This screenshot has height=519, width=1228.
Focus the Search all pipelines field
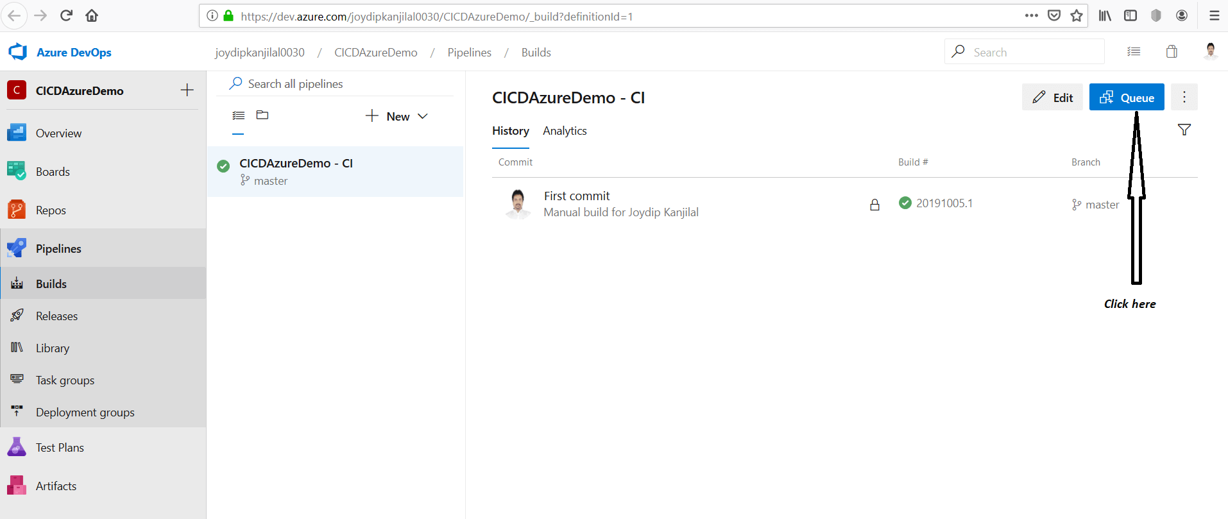click(335, 84)
